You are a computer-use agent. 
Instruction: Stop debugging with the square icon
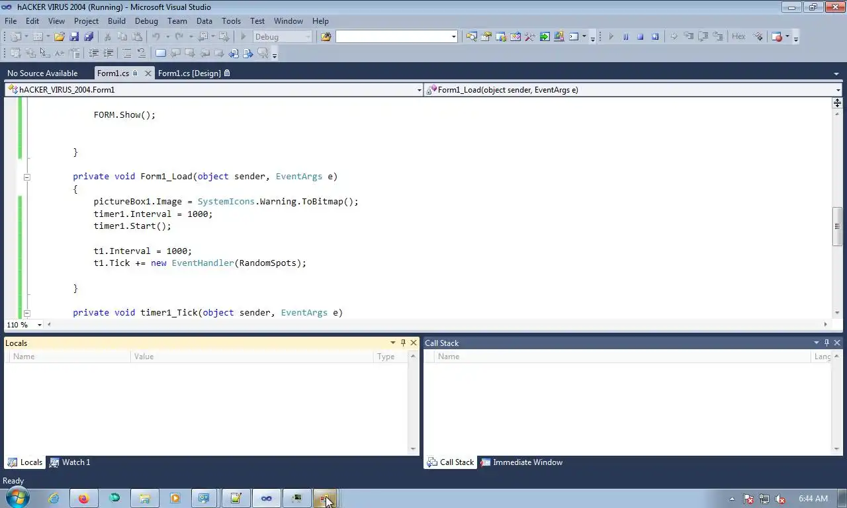640,37
